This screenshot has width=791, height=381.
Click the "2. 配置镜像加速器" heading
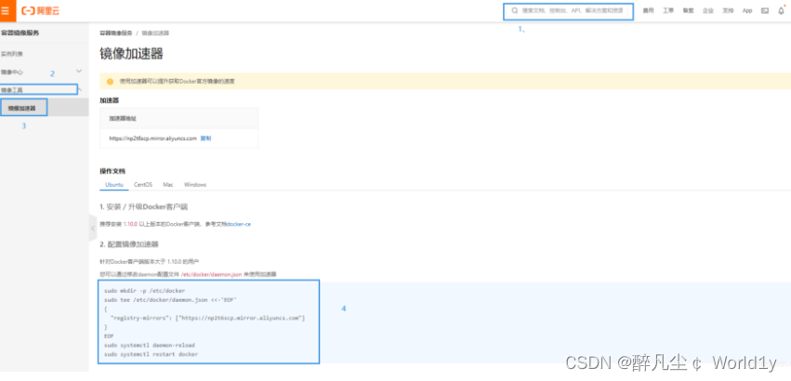pos(129,244)
